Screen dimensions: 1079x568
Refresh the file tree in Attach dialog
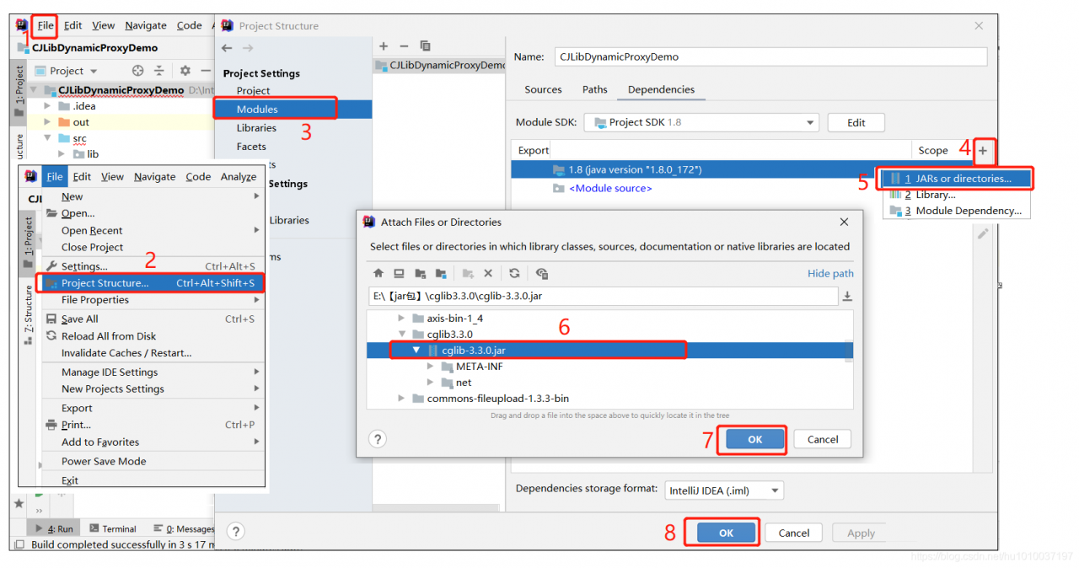(514, 273)
